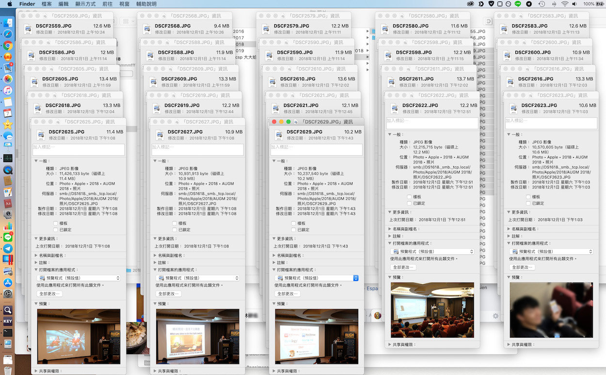Click 全部更改 button in DSCF2623.JPG info
Viewport: 606px width, 375px height.
pos(523,267)
